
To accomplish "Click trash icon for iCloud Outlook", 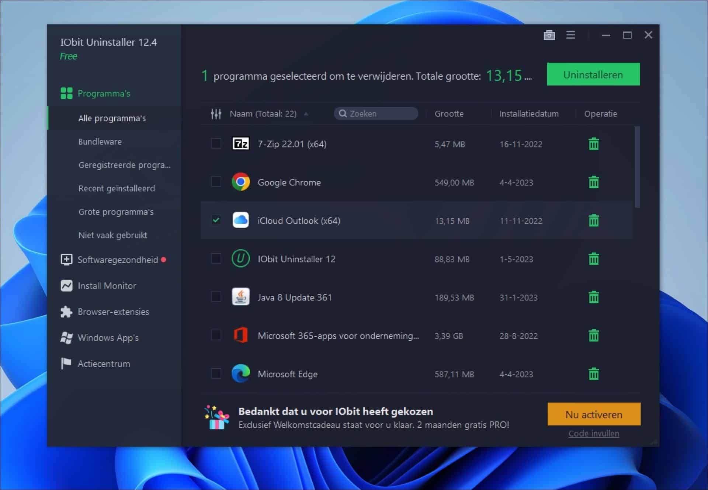I will 594,220.
